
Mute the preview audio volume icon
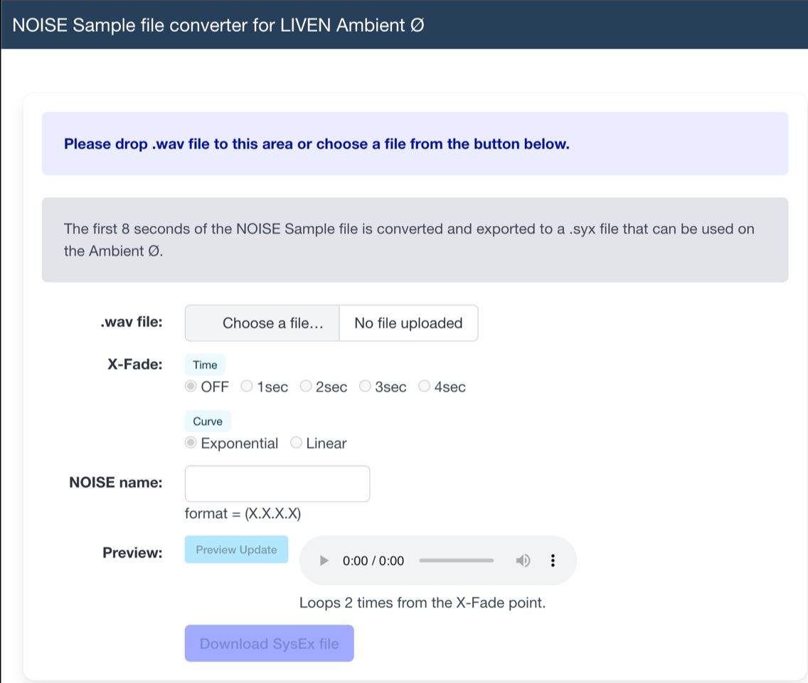pyautogui.click(x=523, y=561)
